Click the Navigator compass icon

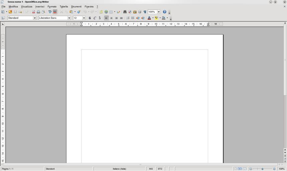[130, 12]
